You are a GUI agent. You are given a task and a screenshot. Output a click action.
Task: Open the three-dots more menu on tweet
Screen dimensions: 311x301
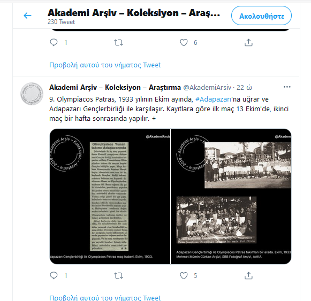point(287,87)
